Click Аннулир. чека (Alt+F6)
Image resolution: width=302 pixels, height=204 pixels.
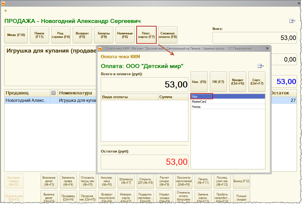tap(107, 181)
